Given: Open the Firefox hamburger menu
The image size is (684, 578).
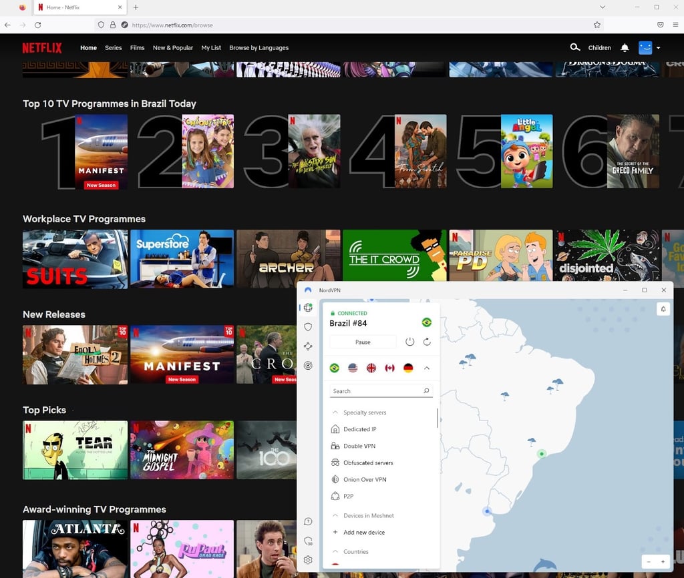Looking at the screenshot, I should coord(675,25).
